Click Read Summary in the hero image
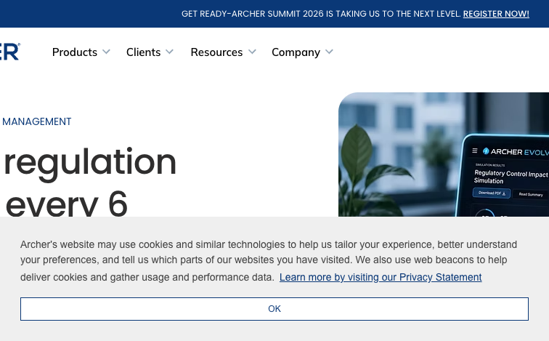This screenshot has width=549, height=341. click(x=531, y=194)
